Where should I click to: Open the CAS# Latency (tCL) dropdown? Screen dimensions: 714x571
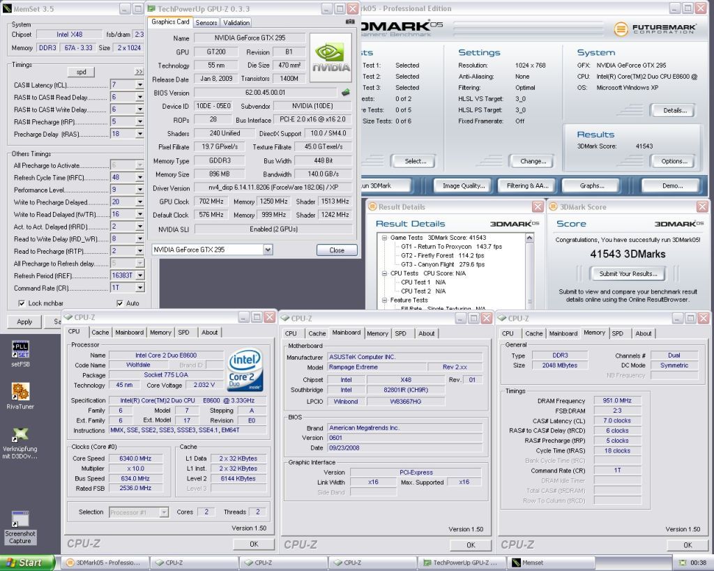(x=139, y=84)
